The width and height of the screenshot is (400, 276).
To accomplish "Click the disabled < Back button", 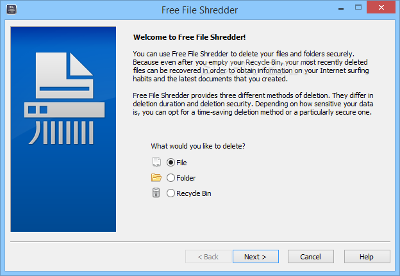I will click(x=208, y=257).
